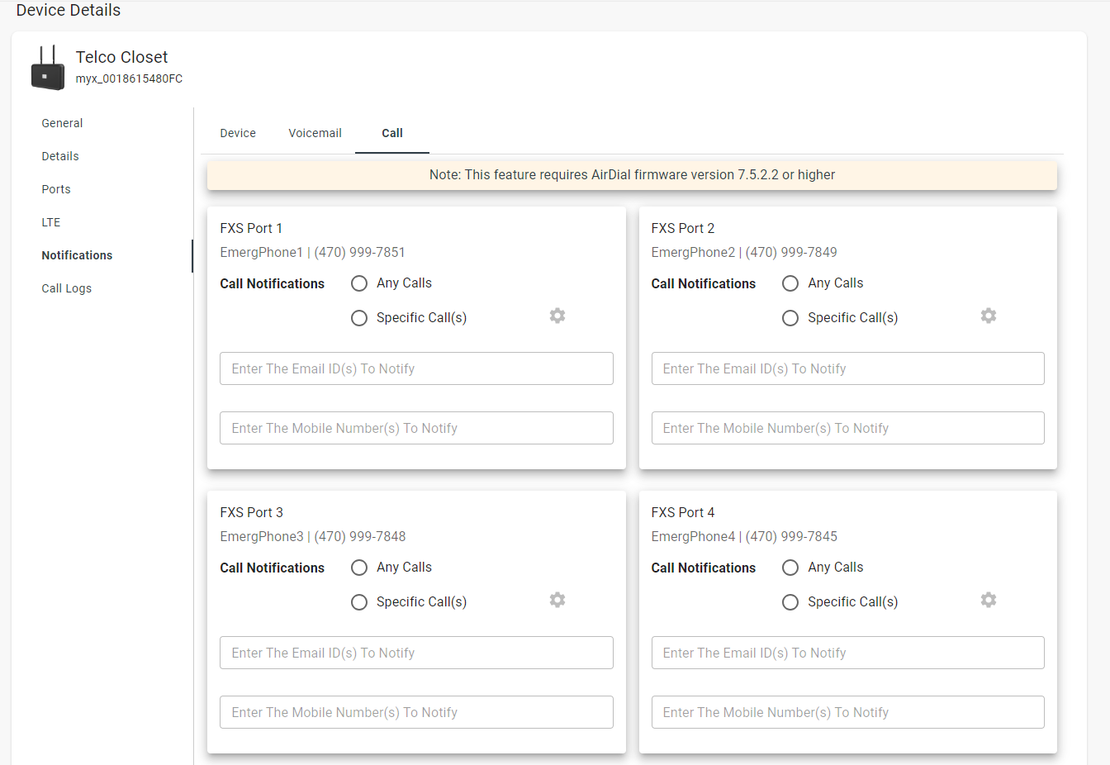Open FXS Port 1 specific call settings gear
The image size is (1110, 765).
click(557, 316)
